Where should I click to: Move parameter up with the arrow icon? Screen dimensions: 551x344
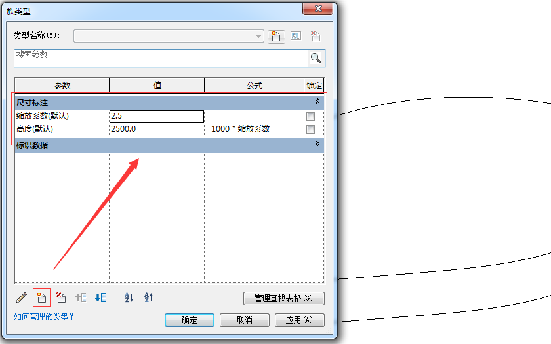(x=81, y=297)
